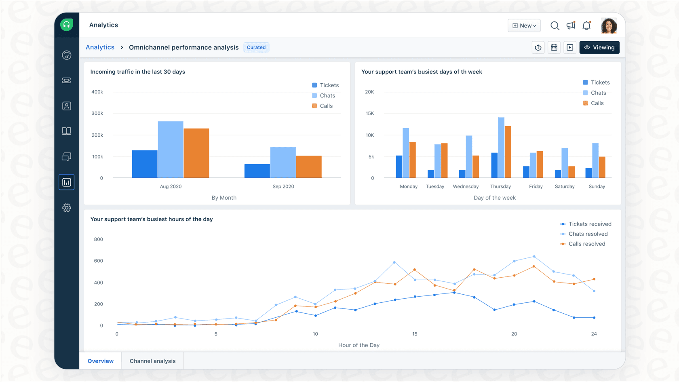679x382 pixels.
Task: Open the Tickets section in the sidebar
Action: point(66,80)
